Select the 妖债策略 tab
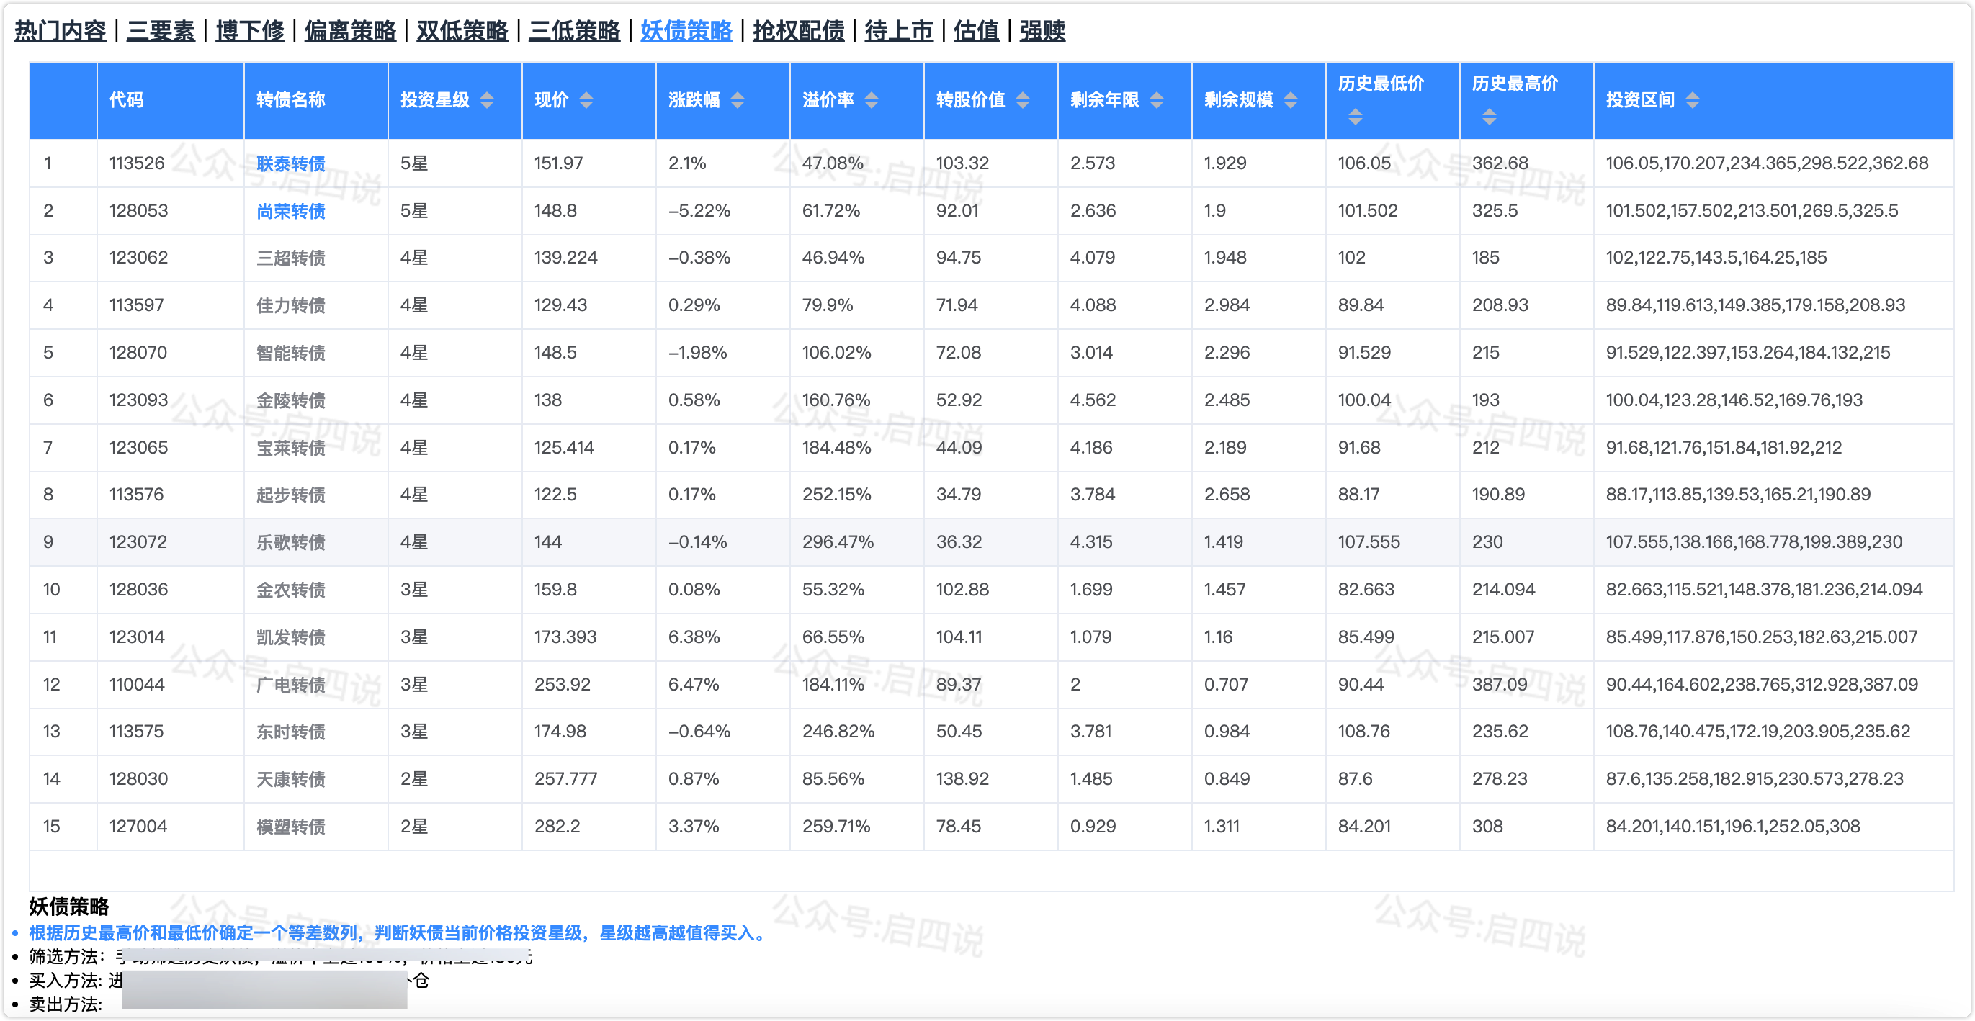This screenshot has width=1975, height=1021. 686,32
